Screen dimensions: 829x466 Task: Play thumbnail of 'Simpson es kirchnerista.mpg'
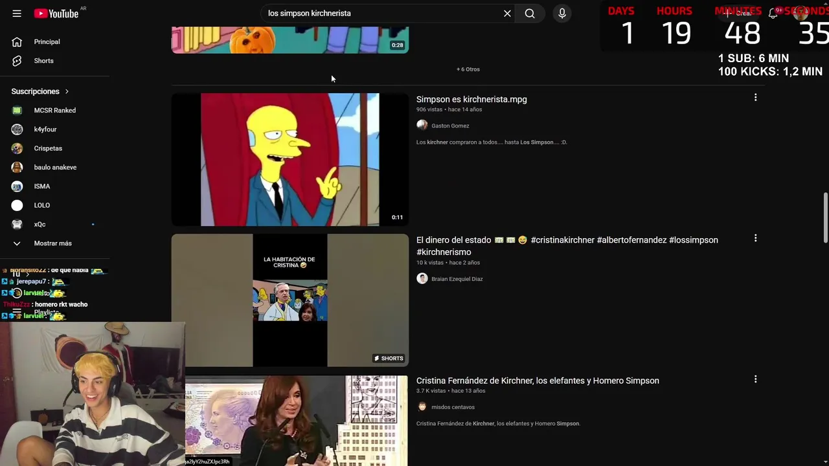pyautogui.click(x=290, y=160)
